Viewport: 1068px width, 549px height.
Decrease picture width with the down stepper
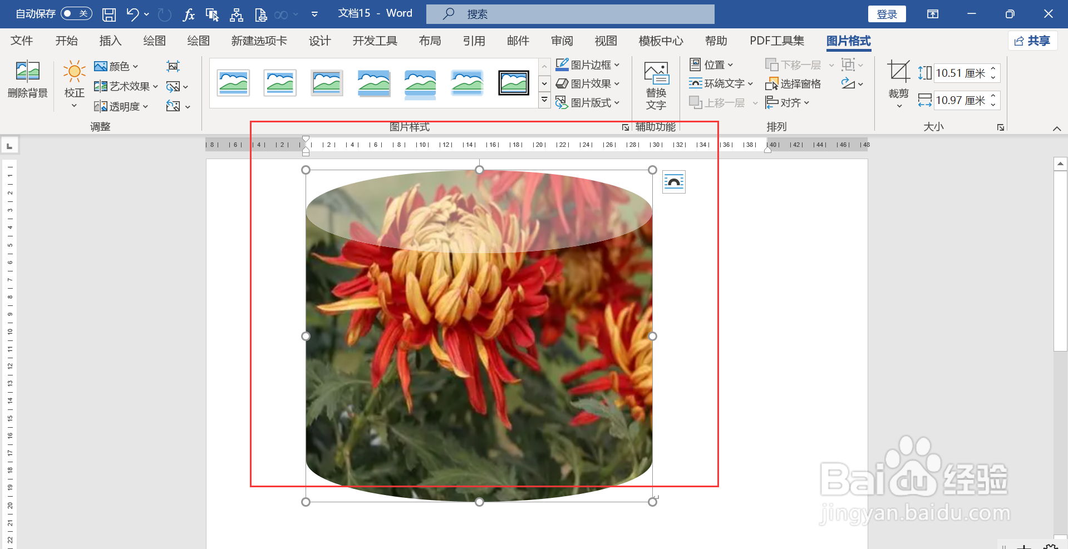994,105
